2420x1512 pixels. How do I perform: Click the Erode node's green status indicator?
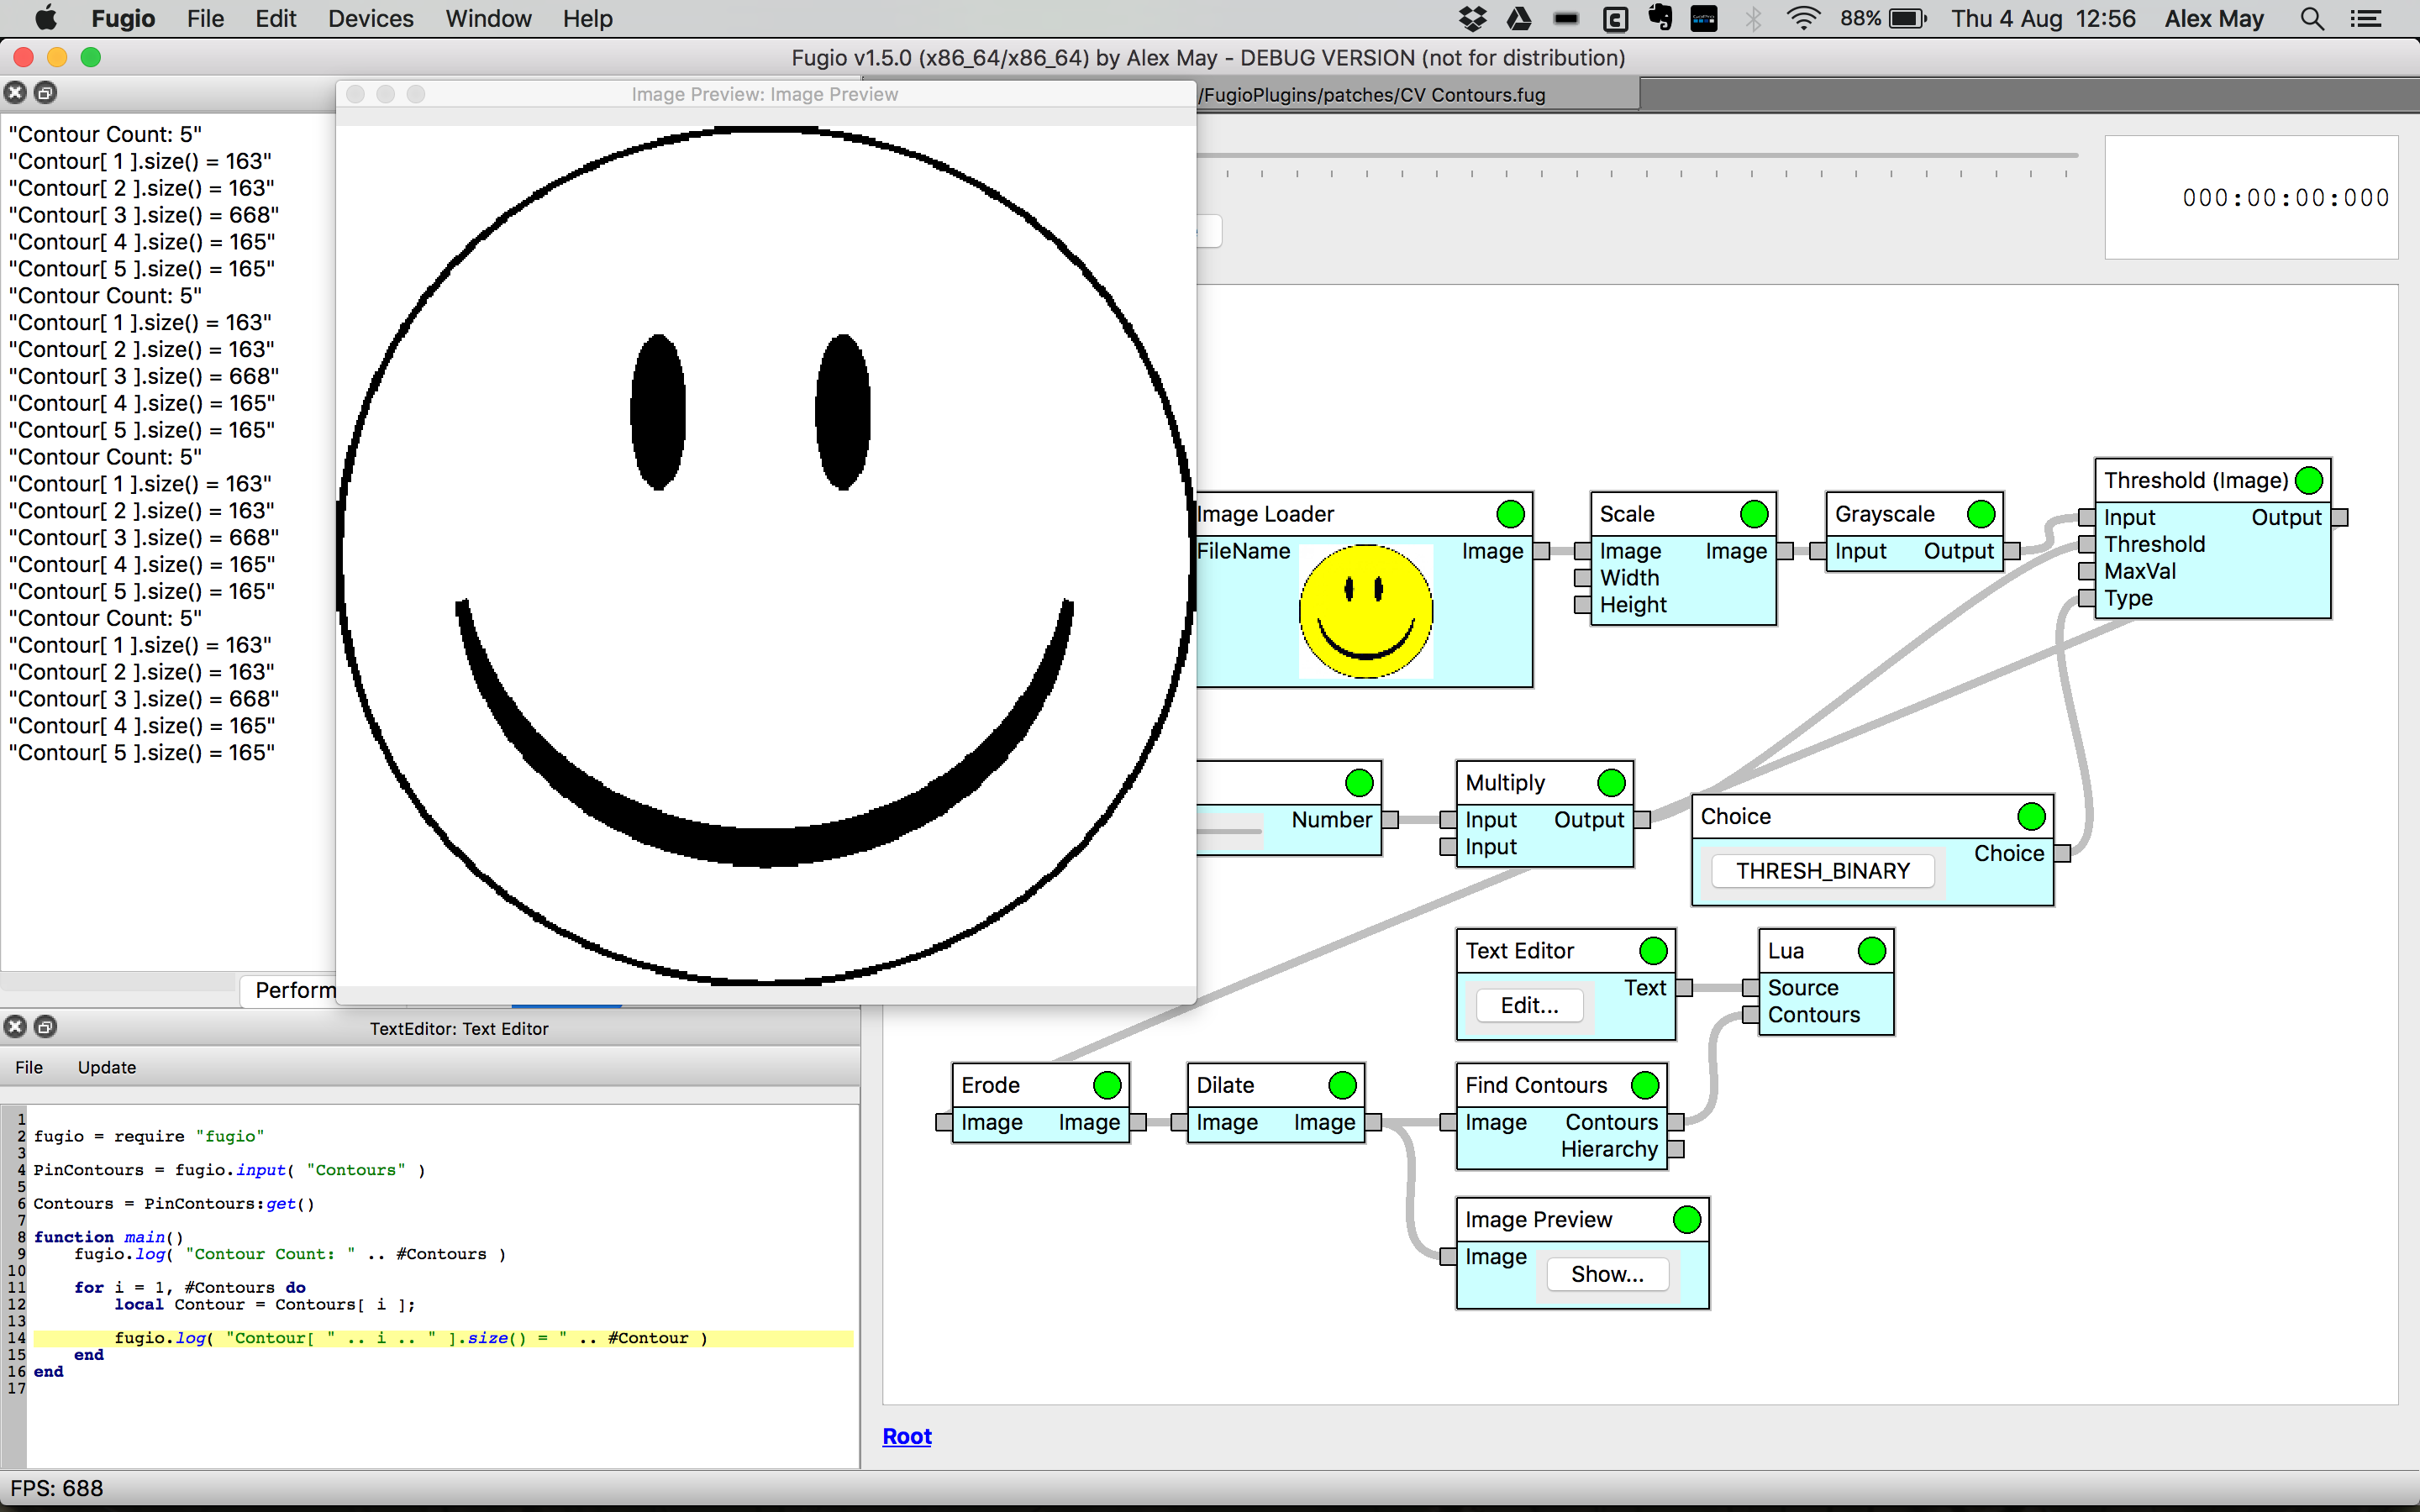(1107, 1085)
